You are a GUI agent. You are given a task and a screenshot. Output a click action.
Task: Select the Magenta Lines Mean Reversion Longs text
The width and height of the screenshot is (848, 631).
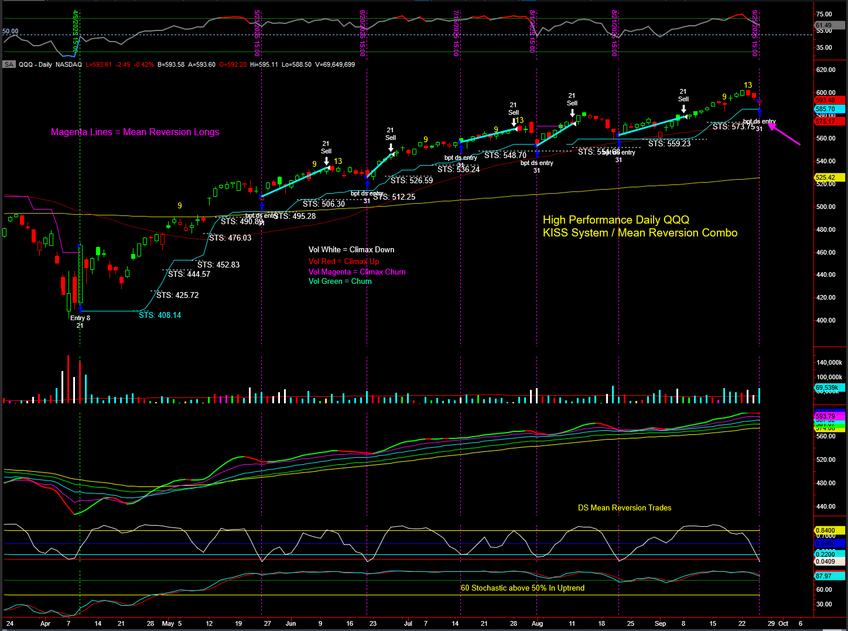[x=135, y=132]
